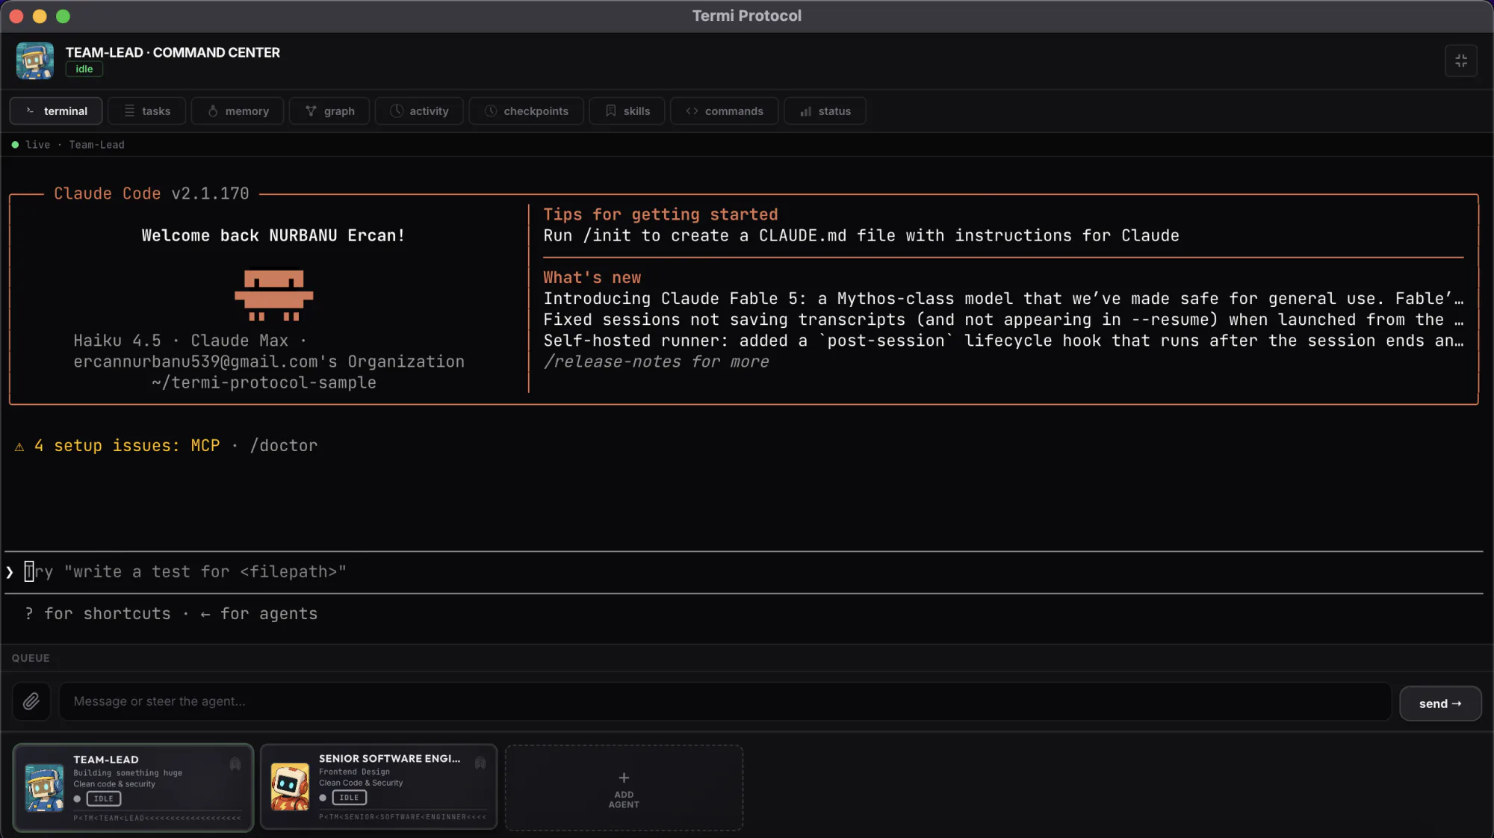Open the terminal tab
This screenshot has height=838, width=1494.
[56, 111]
